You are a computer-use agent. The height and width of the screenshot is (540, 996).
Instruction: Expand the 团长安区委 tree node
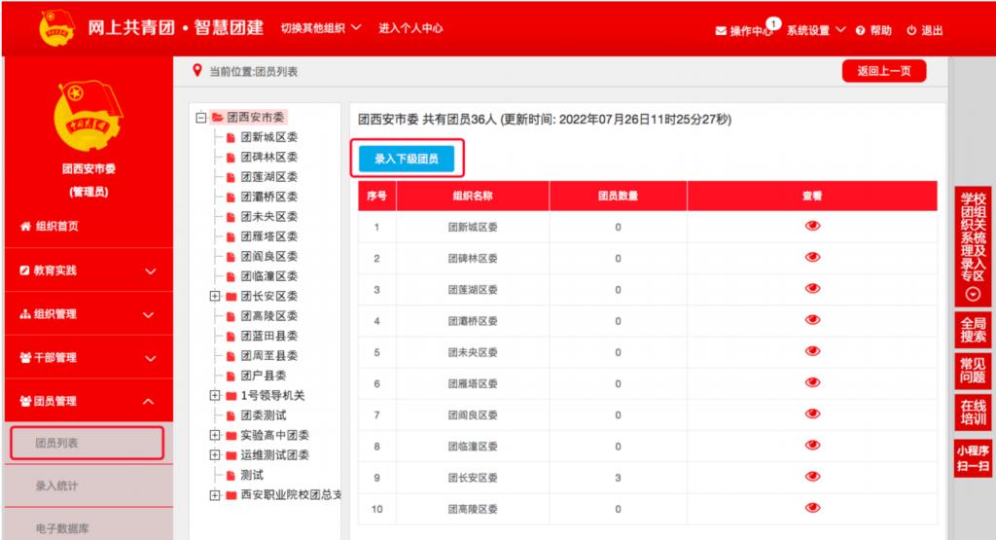[215, 296]
